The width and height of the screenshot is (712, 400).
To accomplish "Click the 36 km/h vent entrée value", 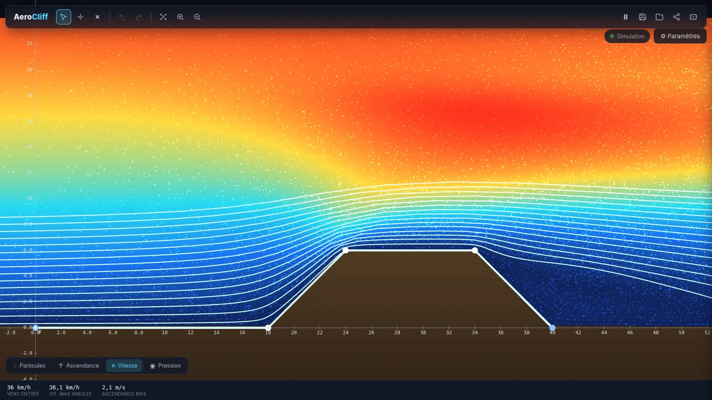I will [19, 388].
